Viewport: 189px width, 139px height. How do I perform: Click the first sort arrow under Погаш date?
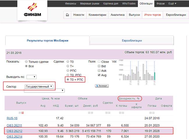[x=150, y=113]
